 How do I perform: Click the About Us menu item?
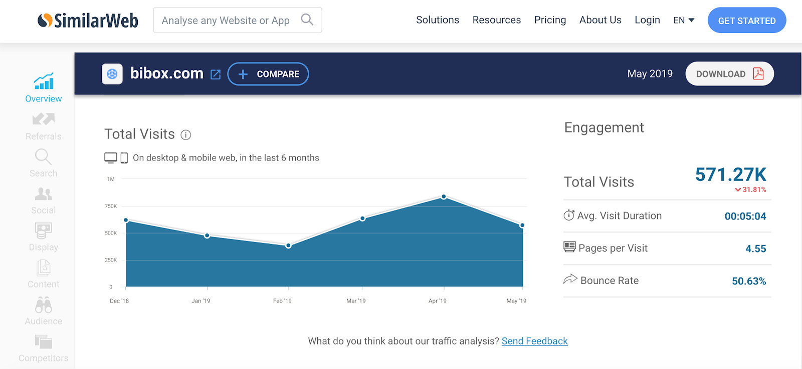coord(600,20)
